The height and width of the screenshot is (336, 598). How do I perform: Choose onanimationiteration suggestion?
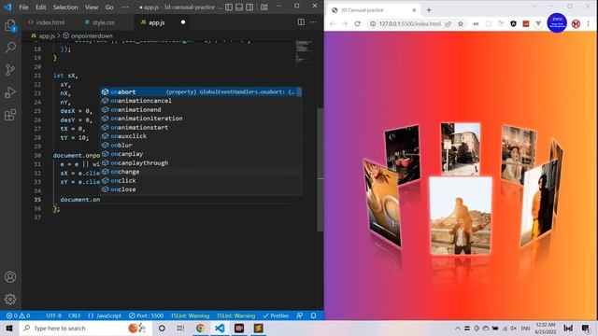pos(201,119)
